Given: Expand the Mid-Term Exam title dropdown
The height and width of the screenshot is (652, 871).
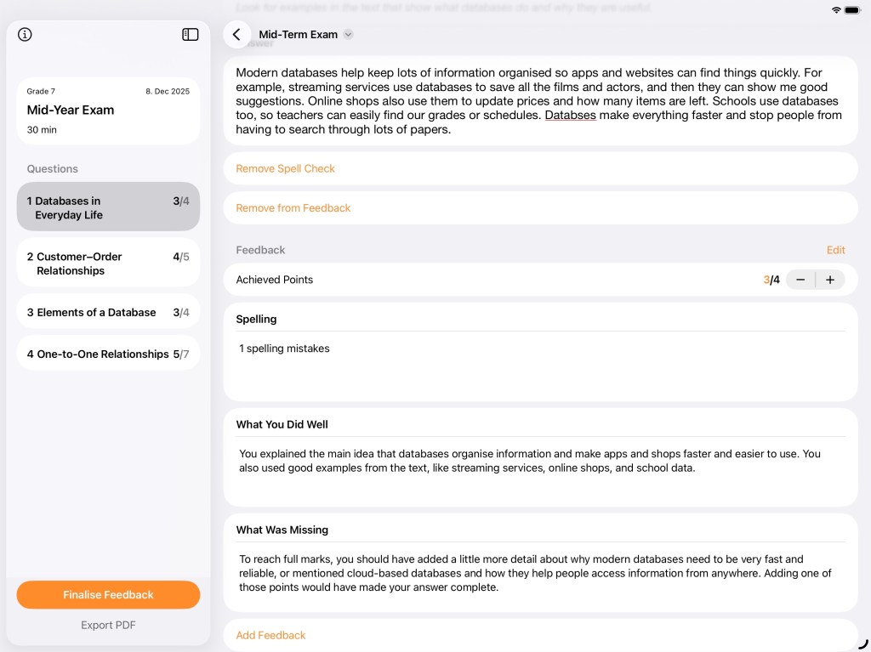Looking at the screenshot, I should (x=348, y=35).
